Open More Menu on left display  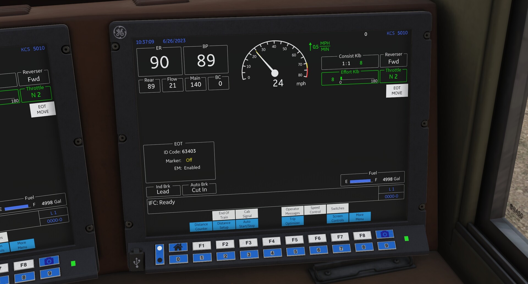(22, 245)
